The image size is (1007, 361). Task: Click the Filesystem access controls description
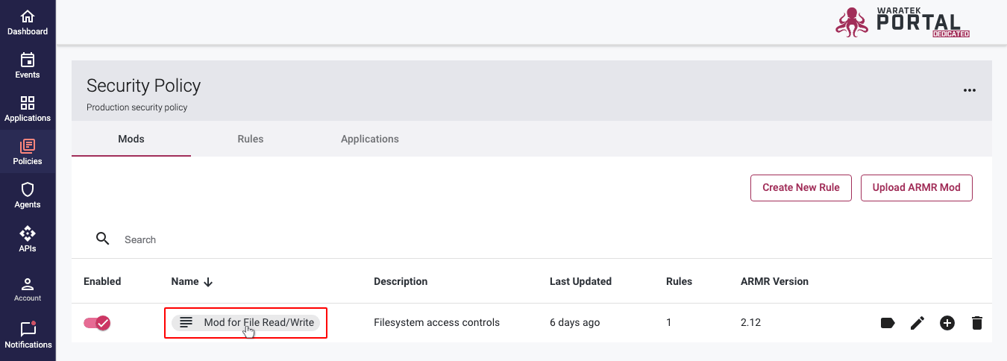click(436, 323)
